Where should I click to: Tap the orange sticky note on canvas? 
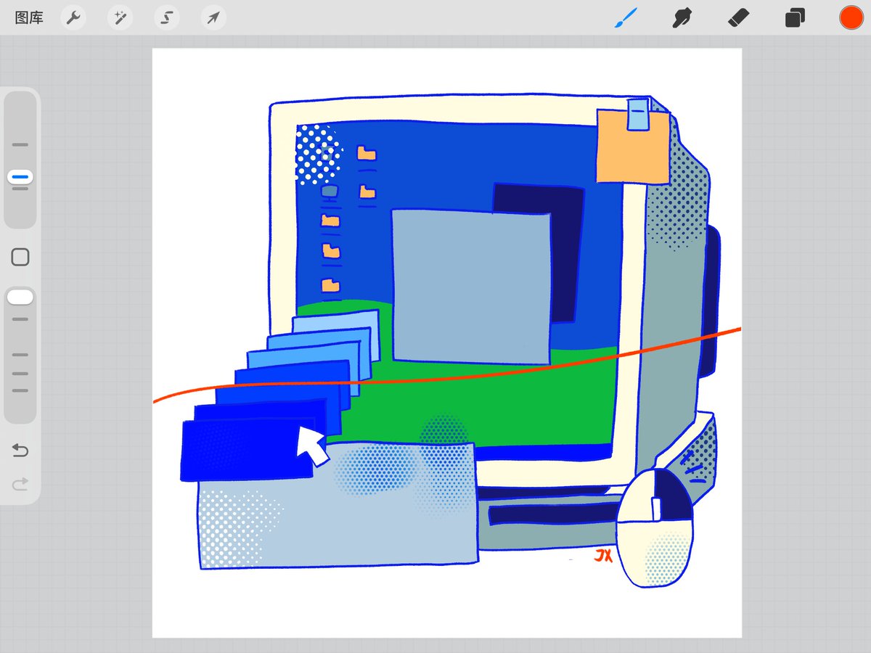pos(632,147)
